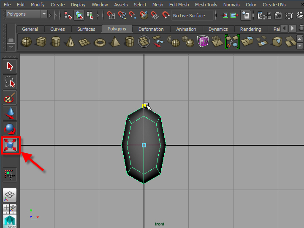Open the Edit Mesh menu
Screen dimensions: 304x228
pos(179,5)
